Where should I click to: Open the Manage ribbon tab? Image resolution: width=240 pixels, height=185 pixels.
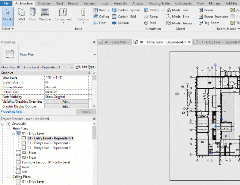click(214, 3)
